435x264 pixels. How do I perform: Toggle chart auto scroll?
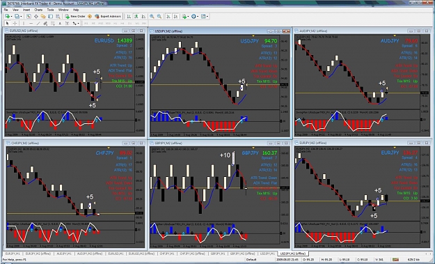tap(168, 17)
